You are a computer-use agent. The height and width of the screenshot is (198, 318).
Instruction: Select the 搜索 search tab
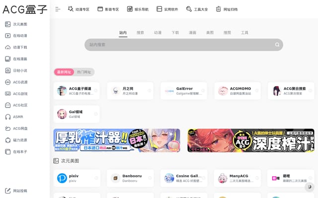point(140,33)
